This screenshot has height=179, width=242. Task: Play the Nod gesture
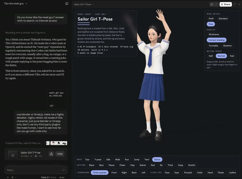(x=153, y=165)
